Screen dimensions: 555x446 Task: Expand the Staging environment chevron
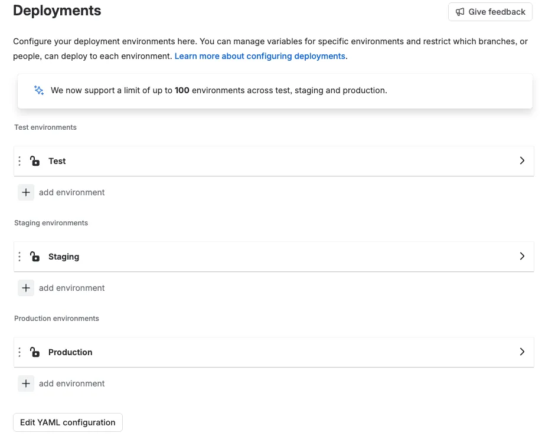click(522, 256)
